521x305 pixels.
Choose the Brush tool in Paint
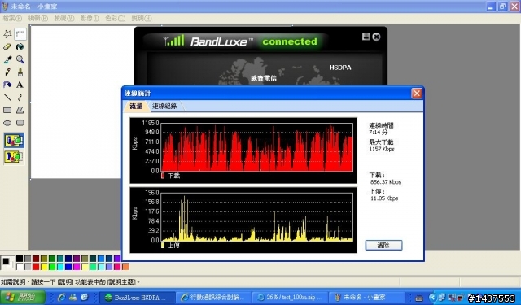tap(20, 72)
